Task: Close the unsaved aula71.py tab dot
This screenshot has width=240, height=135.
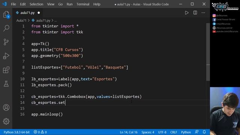Action: pyautogui.click(x=39, y=13)
